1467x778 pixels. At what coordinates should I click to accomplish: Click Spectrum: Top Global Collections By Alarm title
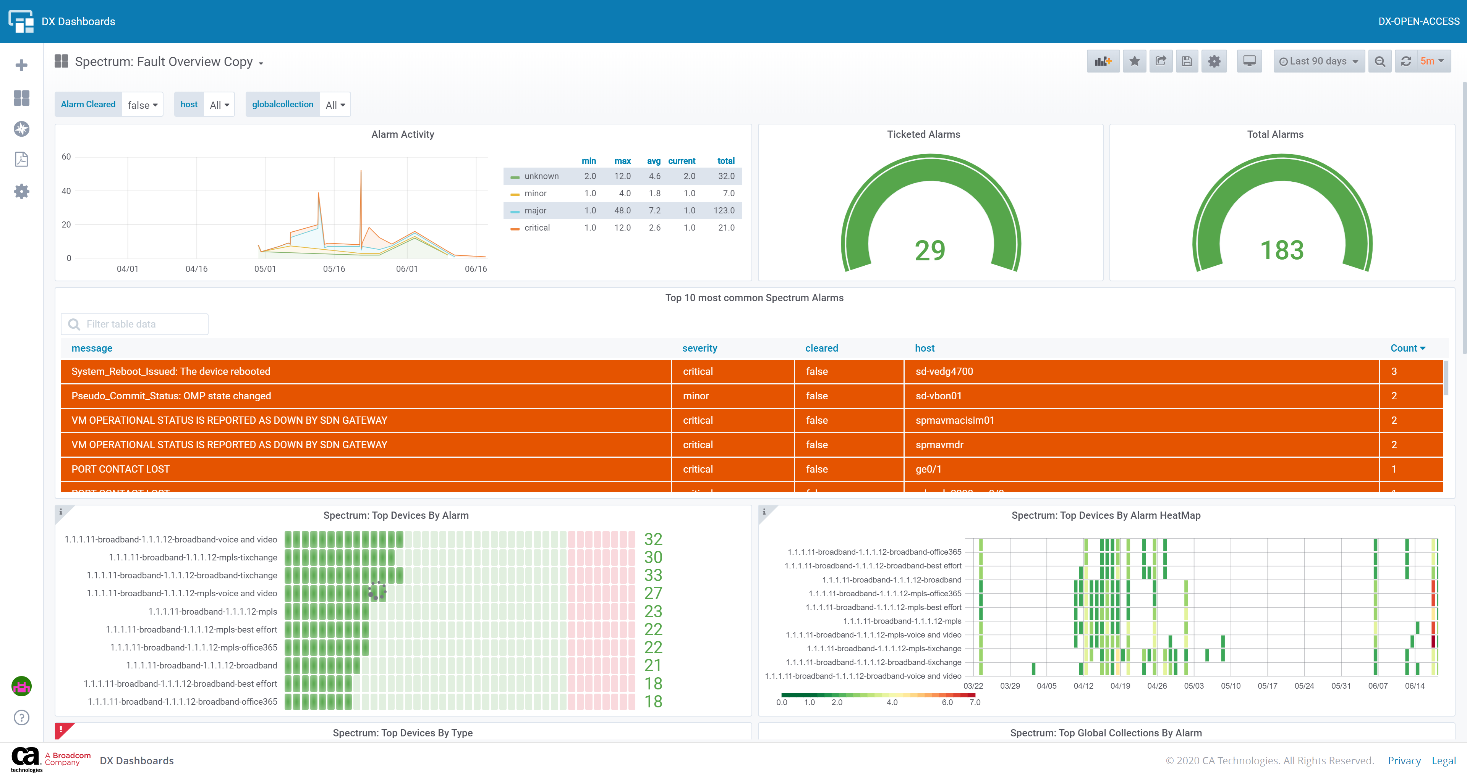[1106, 733]
